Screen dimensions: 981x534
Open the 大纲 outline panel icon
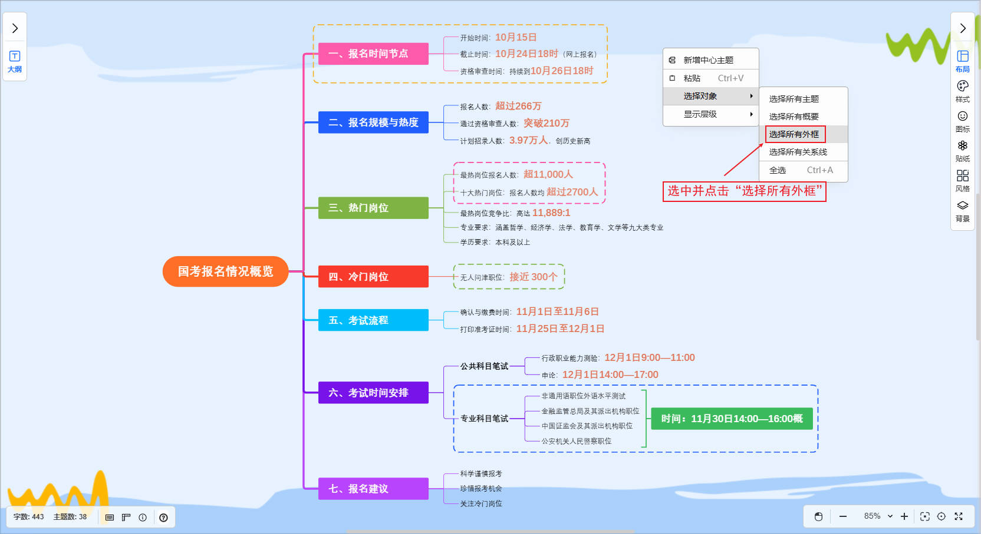point(15,61)
